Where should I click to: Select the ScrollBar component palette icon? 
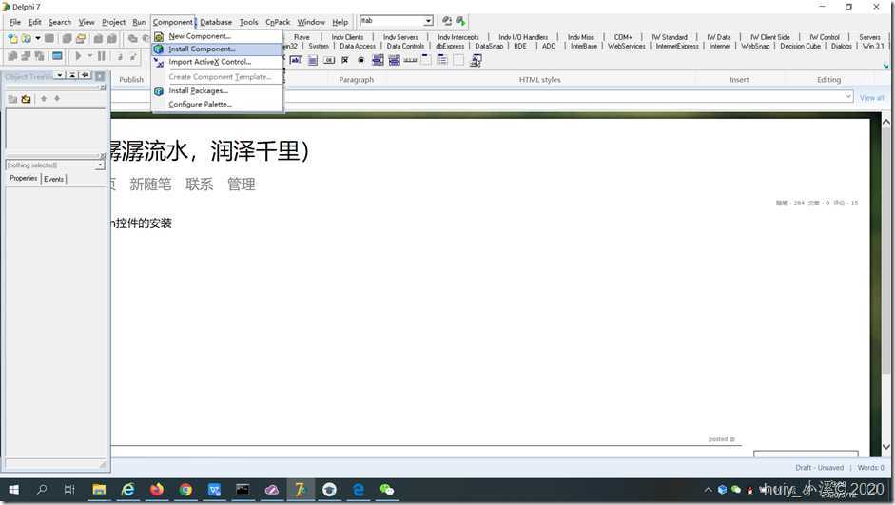point(410,60)
